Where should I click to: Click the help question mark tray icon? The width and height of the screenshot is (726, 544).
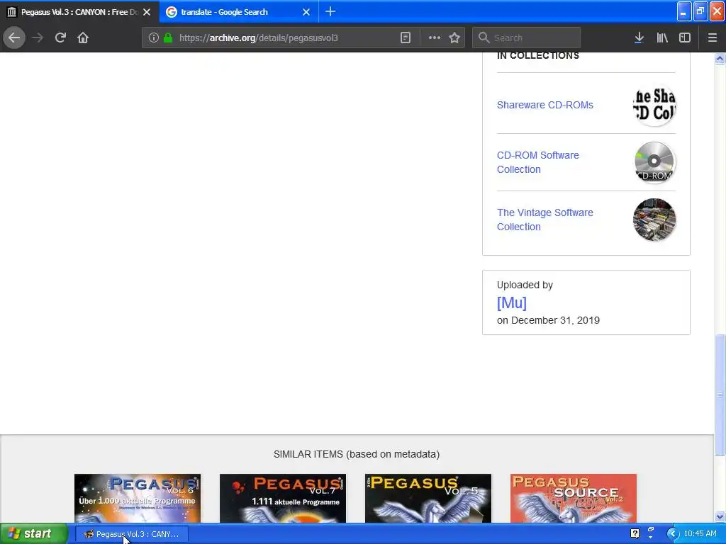(635, 534)
